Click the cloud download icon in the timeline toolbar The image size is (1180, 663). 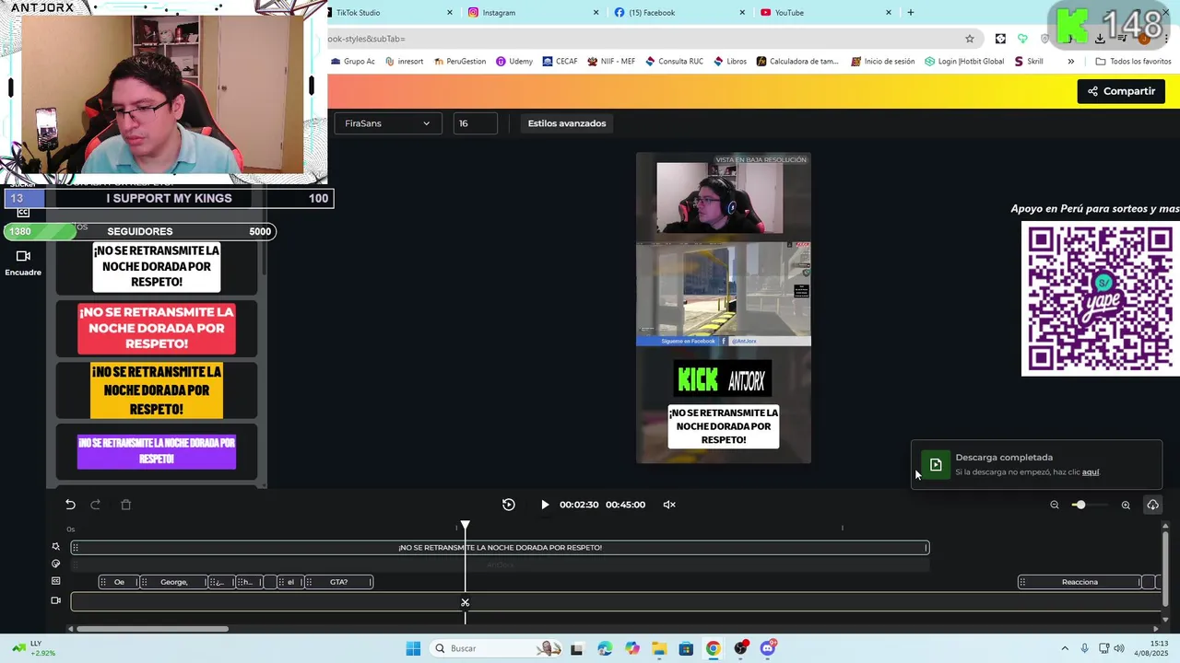pyautogui.click(x=1152, y=505)
